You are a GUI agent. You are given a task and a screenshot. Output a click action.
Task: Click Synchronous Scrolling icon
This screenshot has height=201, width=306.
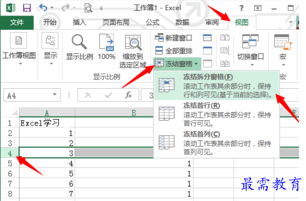pos(225,50)
